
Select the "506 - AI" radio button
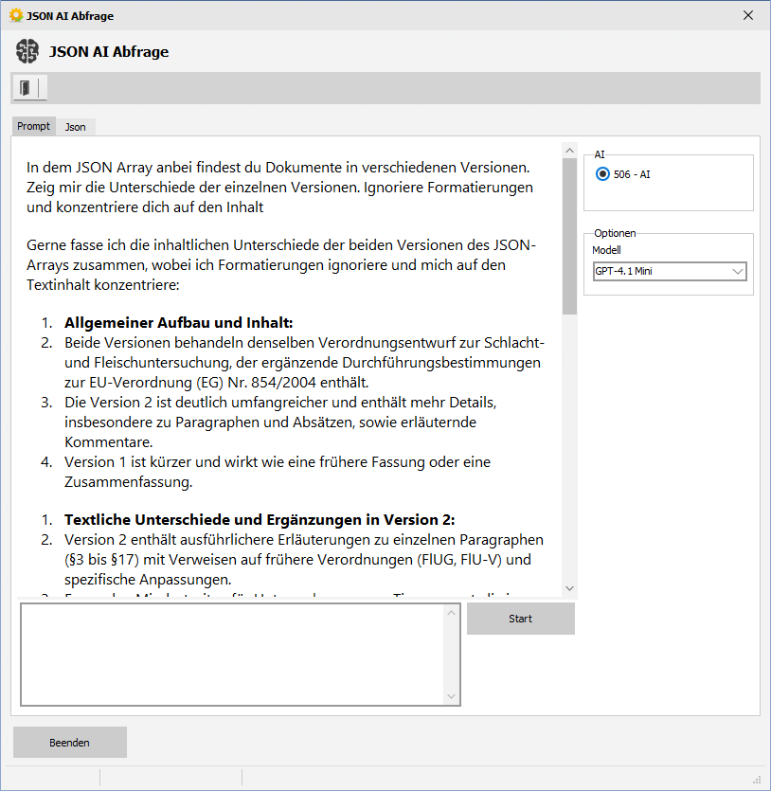[x=602, y=174]
